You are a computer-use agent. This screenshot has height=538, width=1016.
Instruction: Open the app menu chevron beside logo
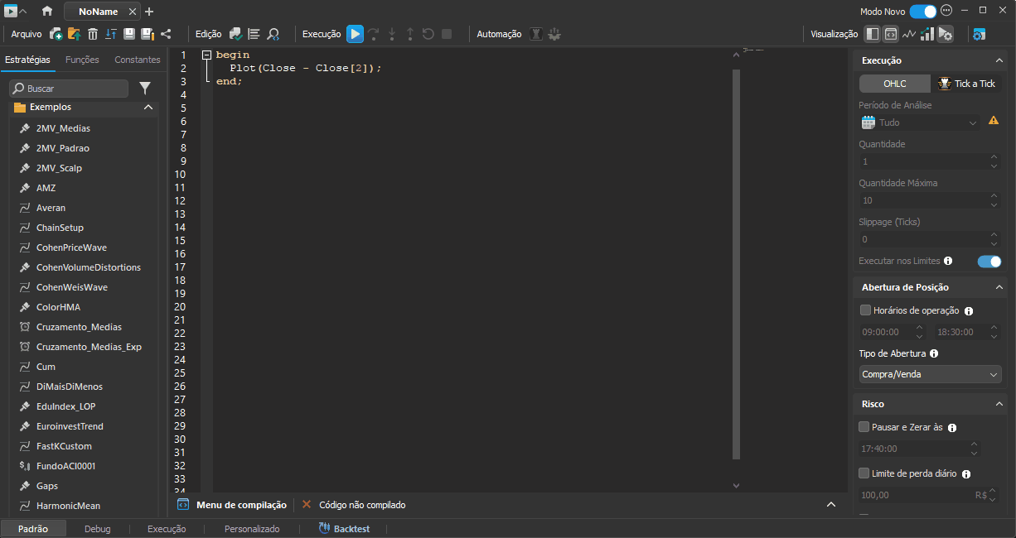[22, 12]
